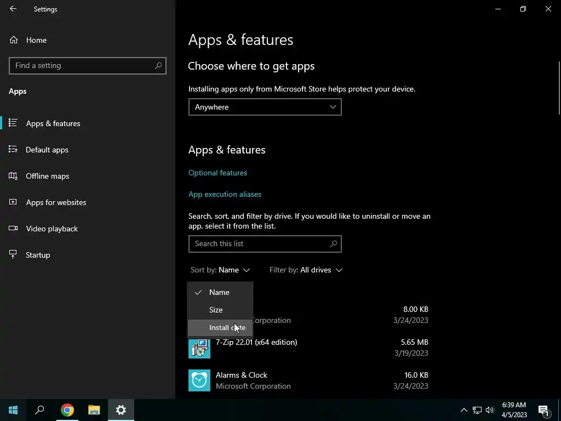The width and height of the screenshot is (561, 421).
Task: Open Filter by All drives dropdown
Action: 306,270
